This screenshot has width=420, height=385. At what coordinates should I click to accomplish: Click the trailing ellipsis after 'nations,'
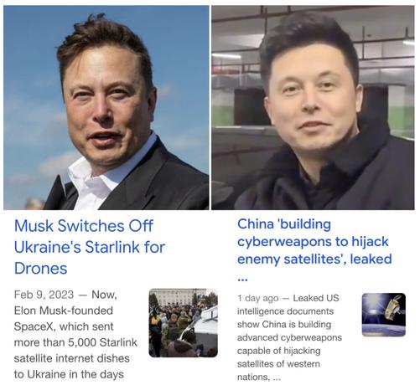tap(277, 378)
